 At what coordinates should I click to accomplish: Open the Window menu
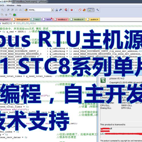pyautogui.click(x=10, y=5)
